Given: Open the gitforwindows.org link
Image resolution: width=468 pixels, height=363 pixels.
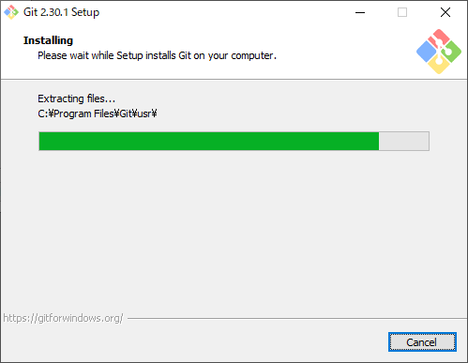Looking at the screenshot, I should [63, 318].
